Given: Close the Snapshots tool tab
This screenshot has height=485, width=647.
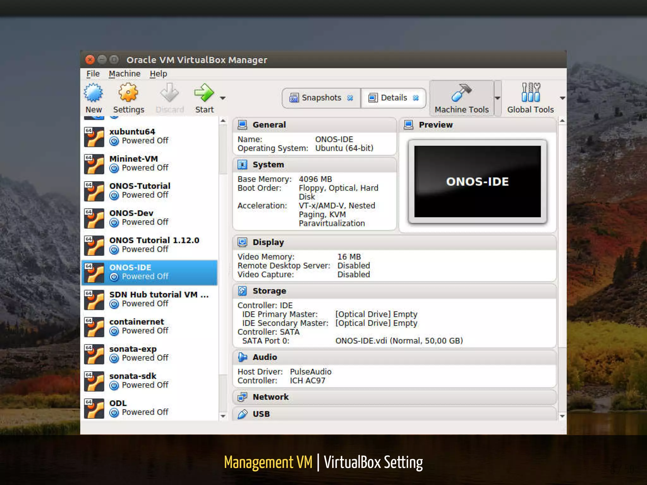Looking at the screenshot, I should 350,98.
